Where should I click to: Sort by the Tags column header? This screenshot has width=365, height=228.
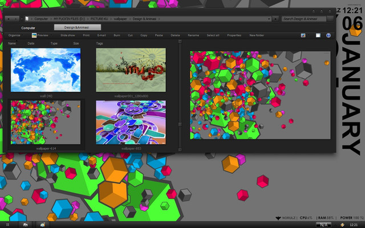click(x=99, y=43)
